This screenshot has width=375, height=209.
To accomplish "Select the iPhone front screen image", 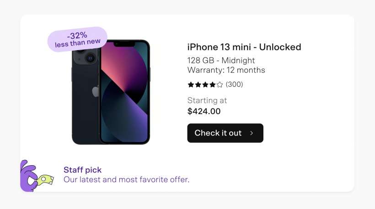I will 124,94.
